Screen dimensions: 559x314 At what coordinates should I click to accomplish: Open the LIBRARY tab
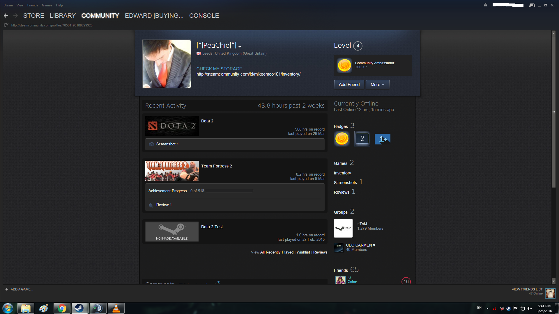(63, 16)
